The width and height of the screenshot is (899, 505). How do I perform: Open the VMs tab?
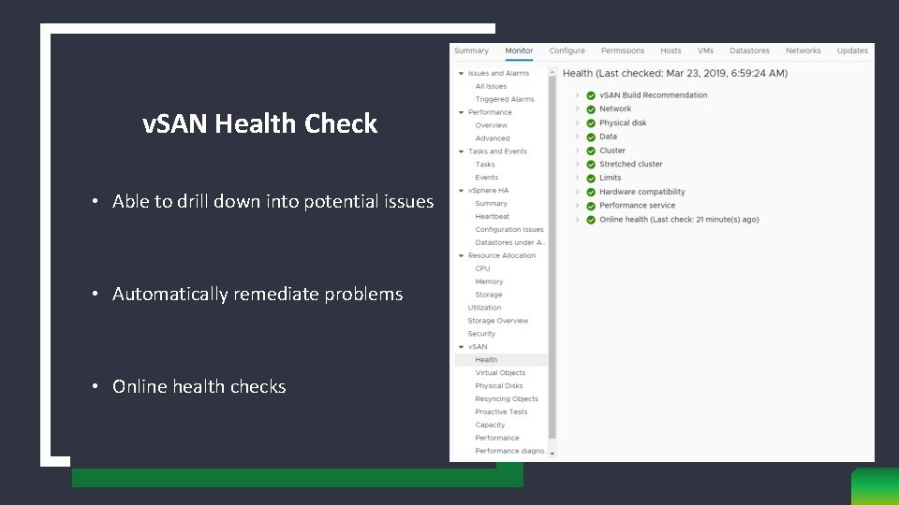tap(705, 50)
